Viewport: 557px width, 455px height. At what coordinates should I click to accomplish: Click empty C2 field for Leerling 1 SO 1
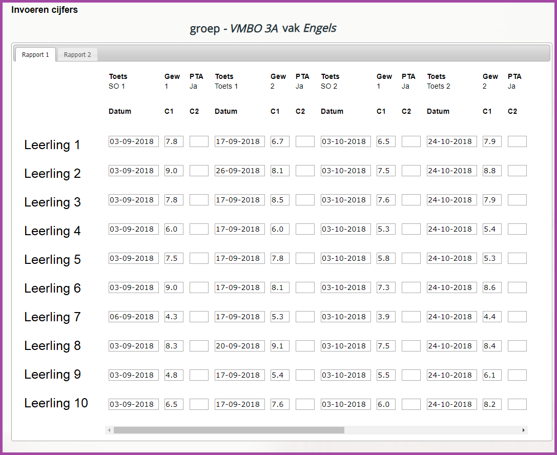(x=199, y=141)
